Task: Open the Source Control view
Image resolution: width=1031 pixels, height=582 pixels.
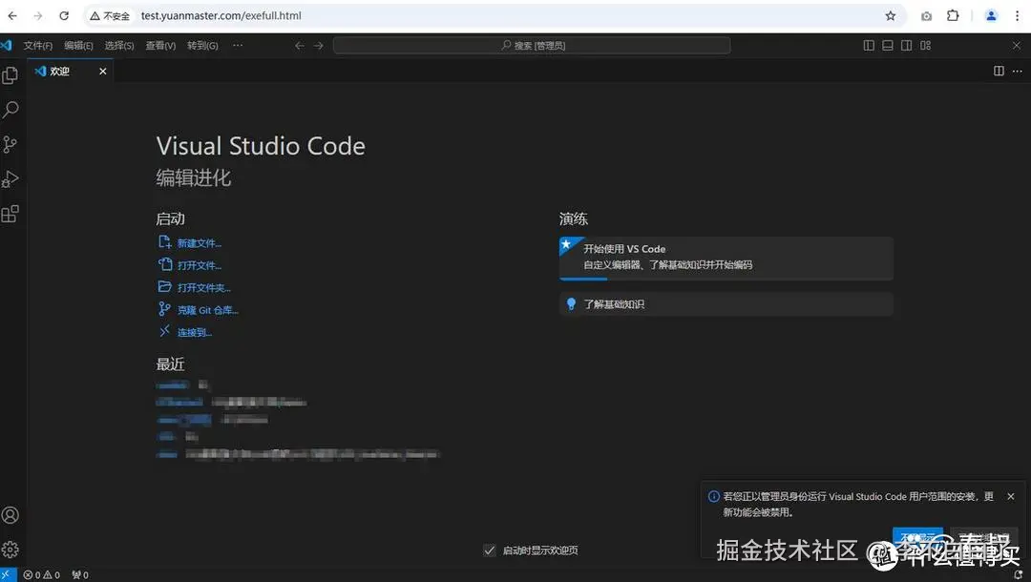Action: 10,144
